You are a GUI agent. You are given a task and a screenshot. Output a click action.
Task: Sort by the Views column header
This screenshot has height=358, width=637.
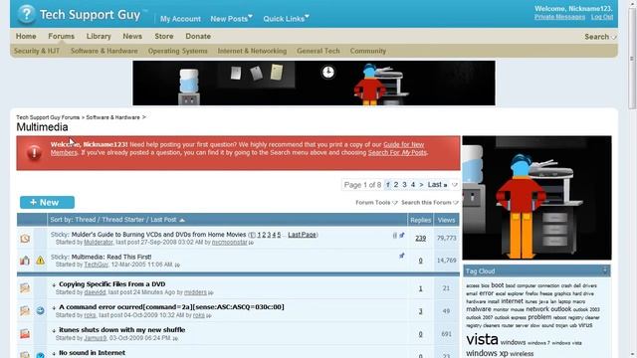pyautogui.click(x=446, y=220)
